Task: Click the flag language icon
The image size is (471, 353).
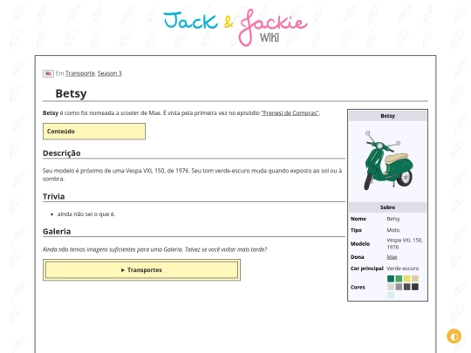Action: point(48,73)
